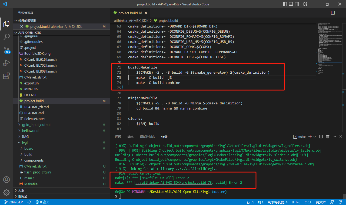Expand the 时间线 (Timeline) section
Viewport: 346px width, 205px height.
pos(61,196)
